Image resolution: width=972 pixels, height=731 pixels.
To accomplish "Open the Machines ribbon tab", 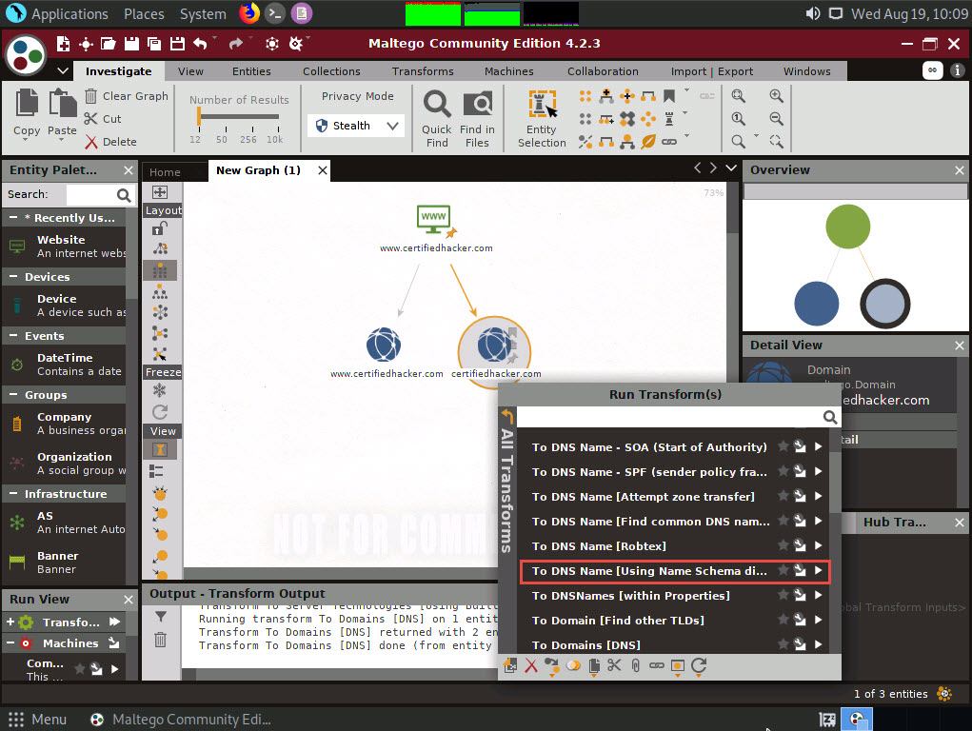I will (x=509, y=71).
